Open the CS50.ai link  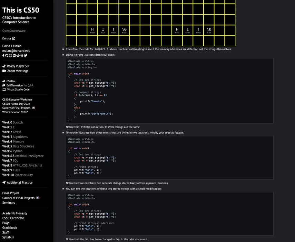pyautogui.click(x=11, y=81)
